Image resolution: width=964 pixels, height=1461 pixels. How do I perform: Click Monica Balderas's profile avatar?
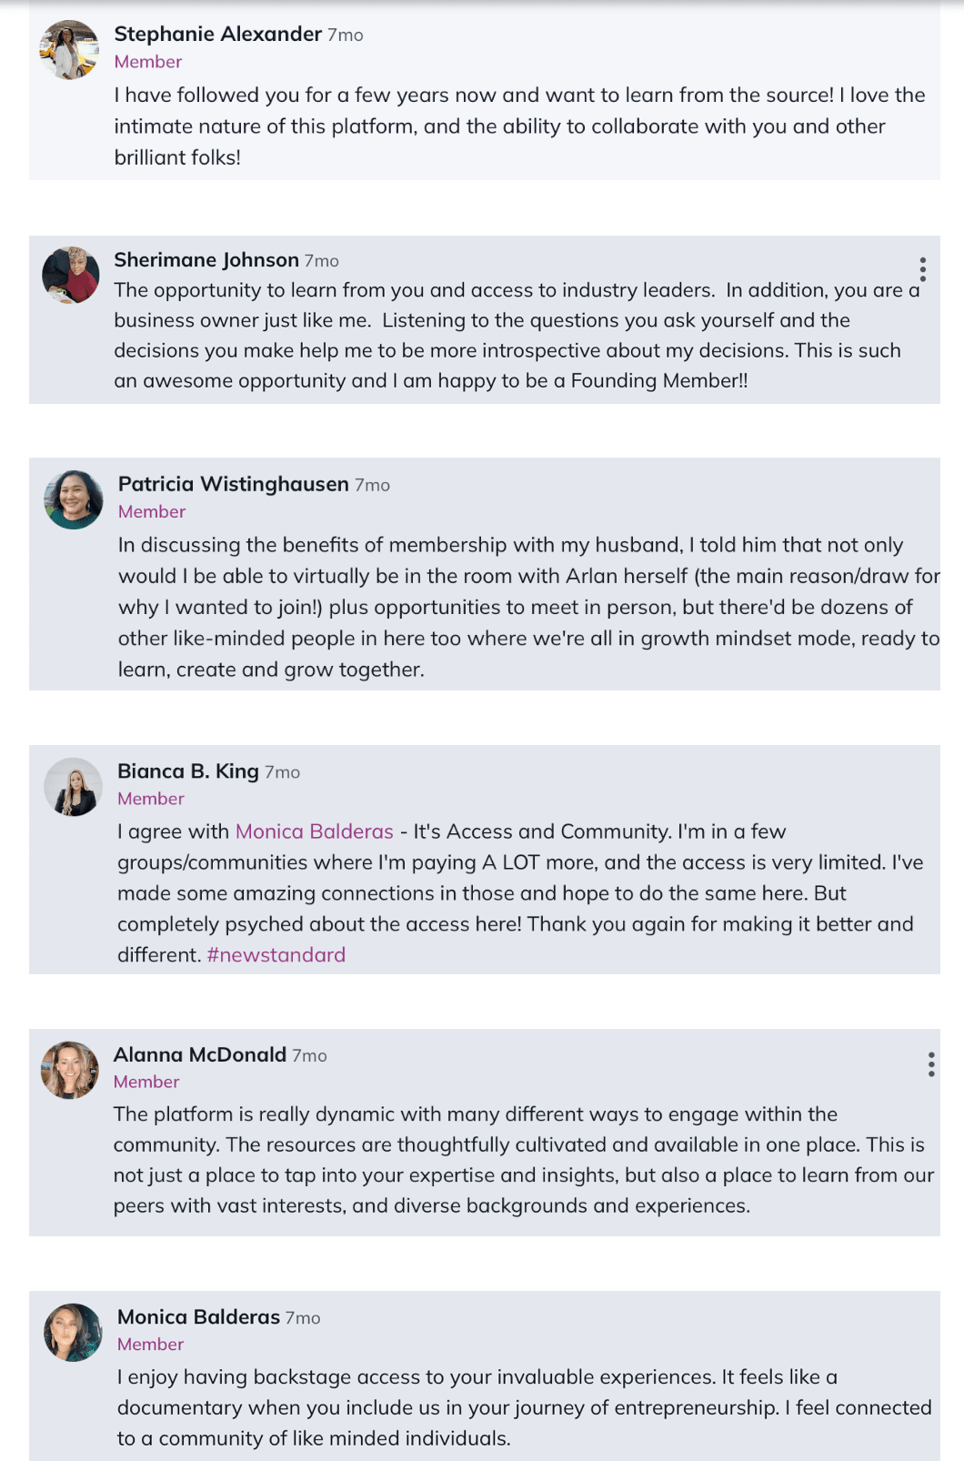[x=73, y=1333]
